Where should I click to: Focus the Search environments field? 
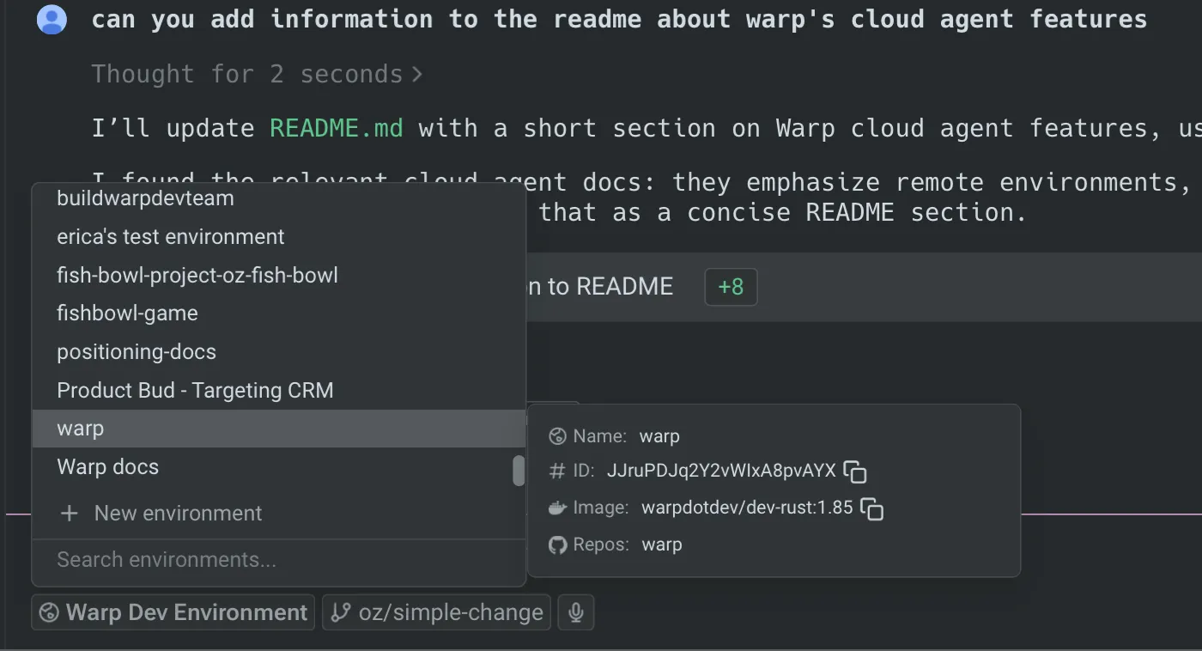(x=279, y=560)
